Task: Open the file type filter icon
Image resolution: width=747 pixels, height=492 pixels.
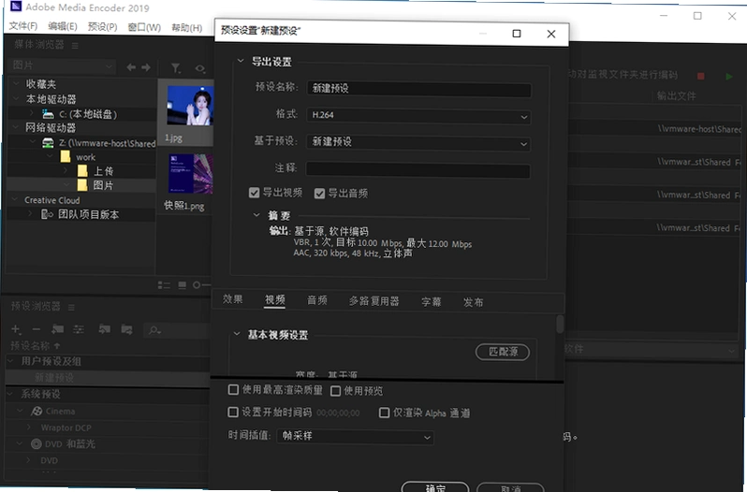Action: (x=176, y=68)
